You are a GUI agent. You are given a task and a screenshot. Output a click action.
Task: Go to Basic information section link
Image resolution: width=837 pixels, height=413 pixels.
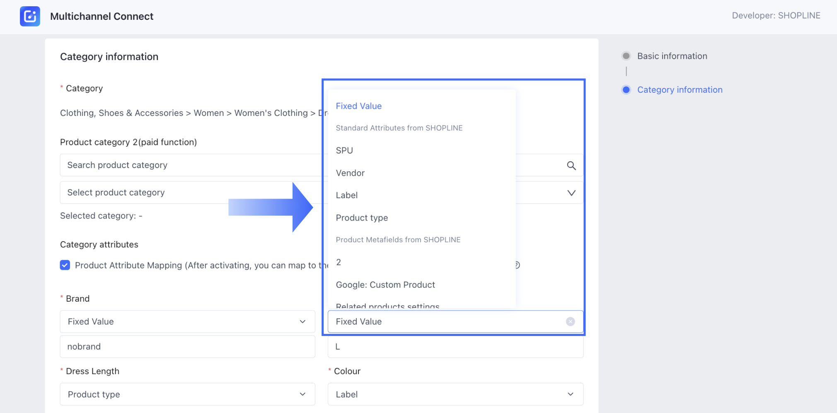point(672,56)
